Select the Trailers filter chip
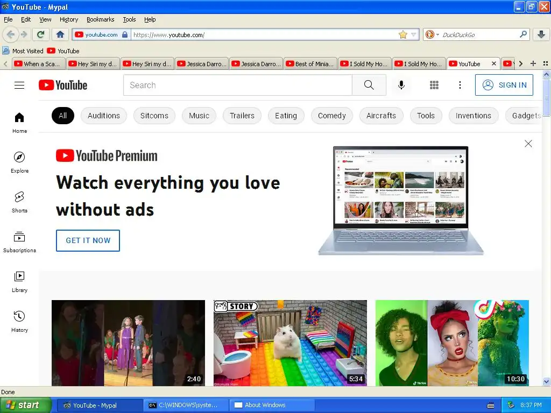Viewport: 551px width, 413px height. tap(242, 116)
